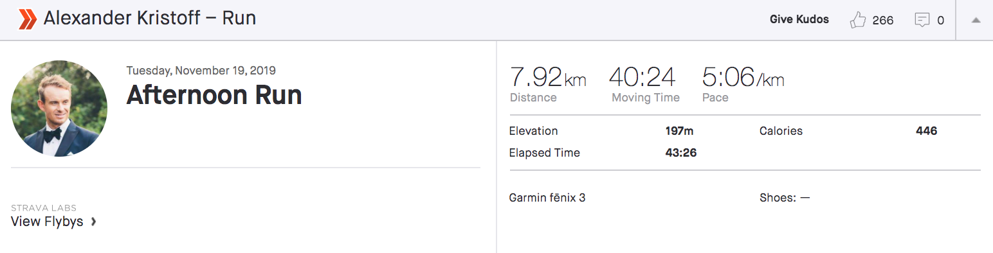Click the Alexander Kristoff – Run title
Screen dimensions: 993x253
pyautogui.click(x=150, y=19)
